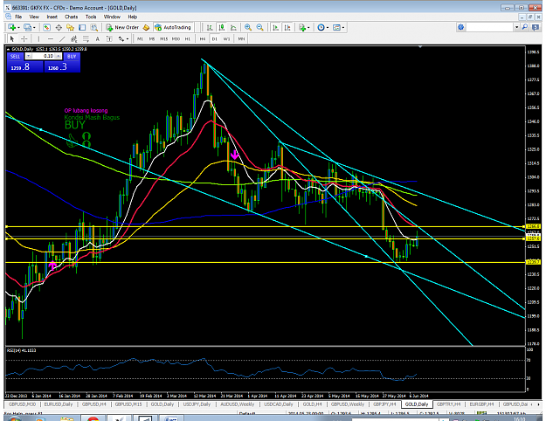546x421 pixels.
Task: Select the M1 timeframe button
Action: coord(140,39)
